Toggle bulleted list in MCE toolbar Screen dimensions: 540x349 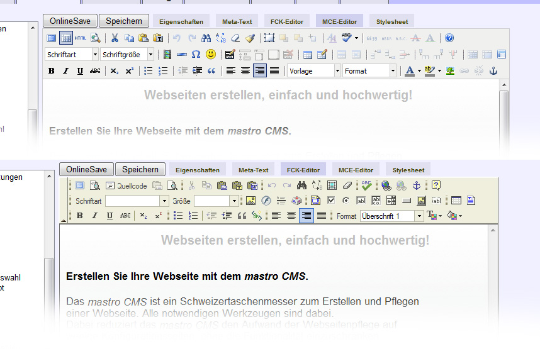148,71
